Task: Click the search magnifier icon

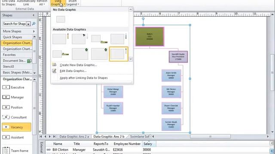Action: [x=34, y=24]
